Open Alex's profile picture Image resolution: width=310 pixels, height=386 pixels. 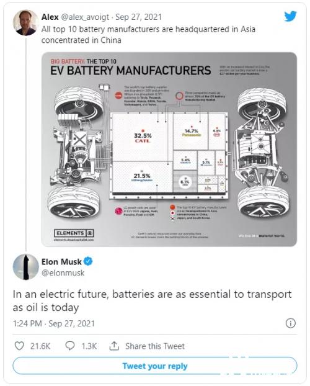pos(25,22)
